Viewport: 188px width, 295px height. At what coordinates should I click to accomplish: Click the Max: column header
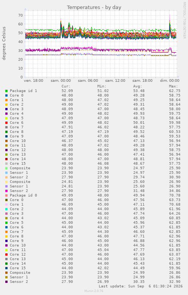(x=173, y=86)
